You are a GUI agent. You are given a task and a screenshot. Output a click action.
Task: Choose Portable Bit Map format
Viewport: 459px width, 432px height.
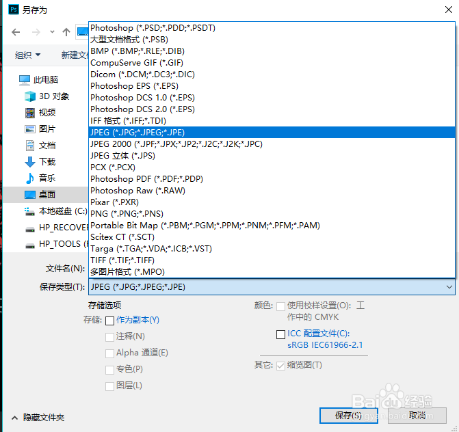(x=272, y=225)
